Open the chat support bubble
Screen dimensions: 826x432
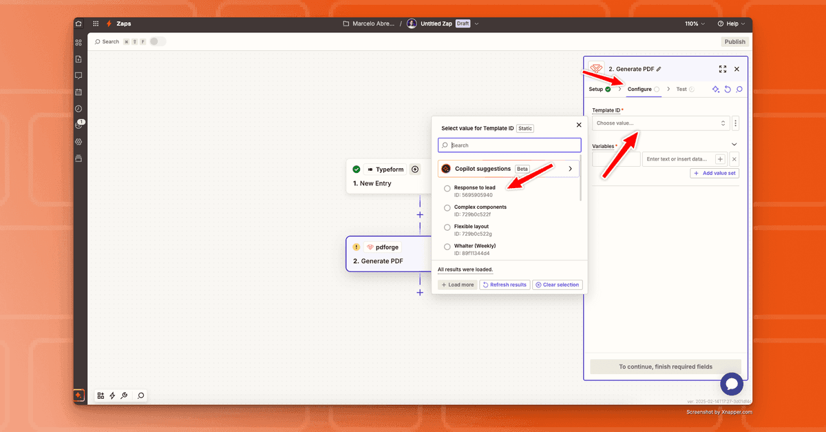coord(732,384)
